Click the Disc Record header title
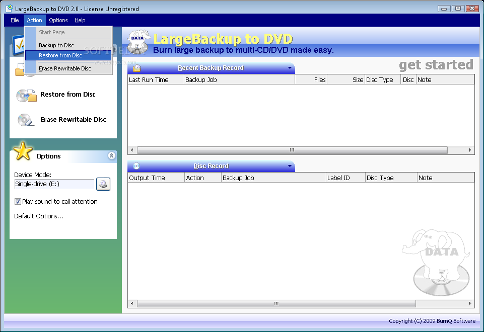 (211, 166)
